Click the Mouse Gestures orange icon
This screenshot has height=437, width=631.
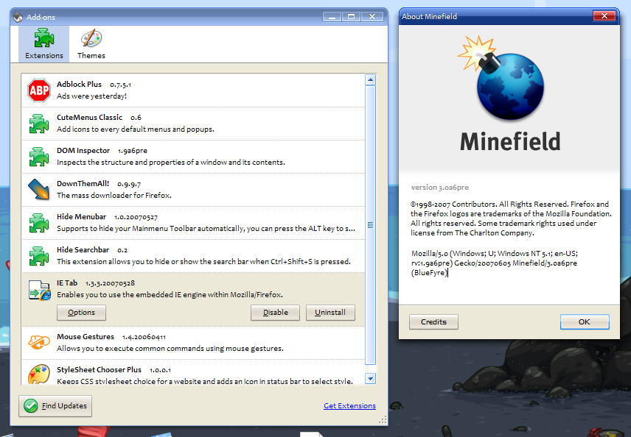click(x=38, y=342)
